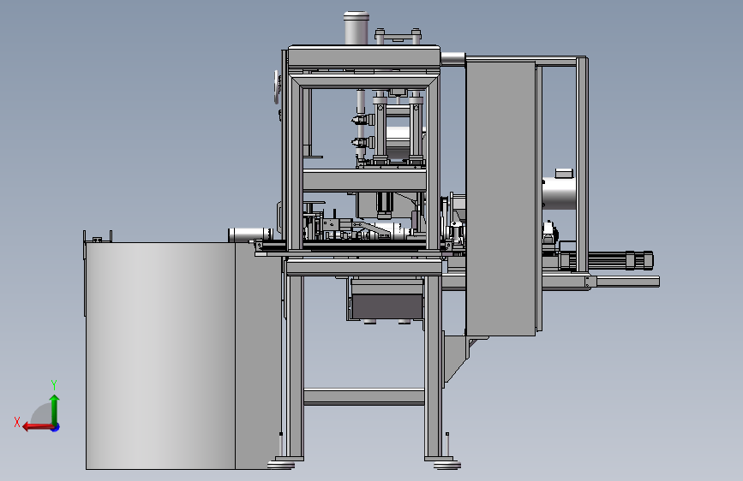This screenshot has width=743, height=481.
Task: Select the top cover plate of the machine frame
Action: point(364,56)
